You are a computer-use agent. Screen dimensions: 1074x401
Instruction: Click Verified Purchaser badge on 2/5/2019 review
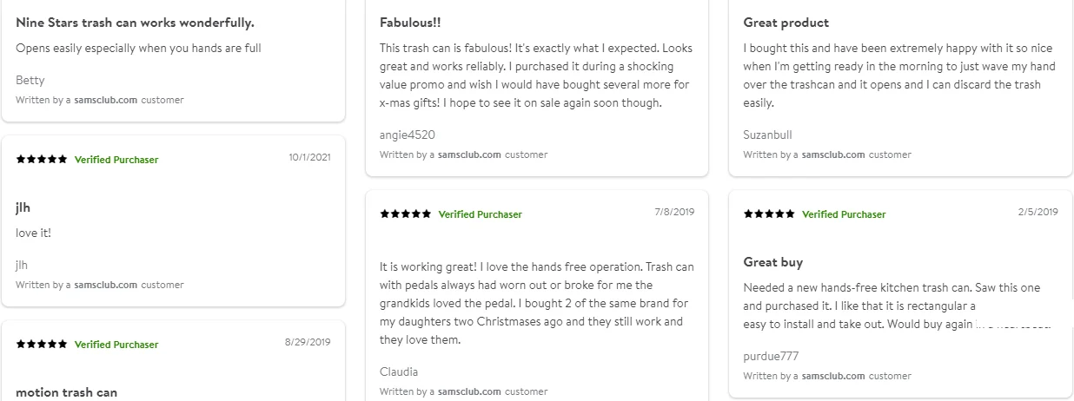tap(844, 214)
